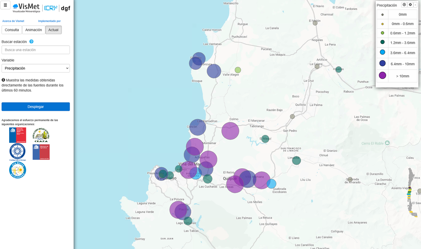This screenshot has height=249, width=421.
Task: Click the purple > 10mm legend swatch
Action: [383, 75]
